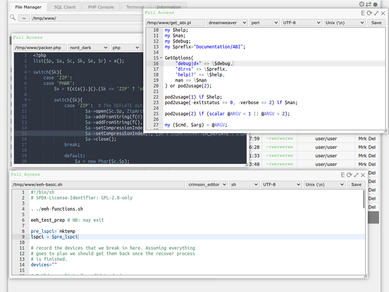
Task: Collapse the switch($k) fold arrow at line 4
Action: [29, 72]
